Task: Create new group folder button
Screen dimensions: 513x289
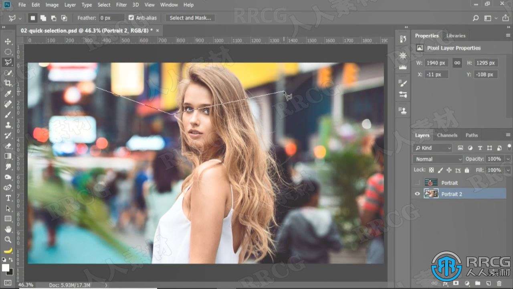Action: (x=478, y=283)
